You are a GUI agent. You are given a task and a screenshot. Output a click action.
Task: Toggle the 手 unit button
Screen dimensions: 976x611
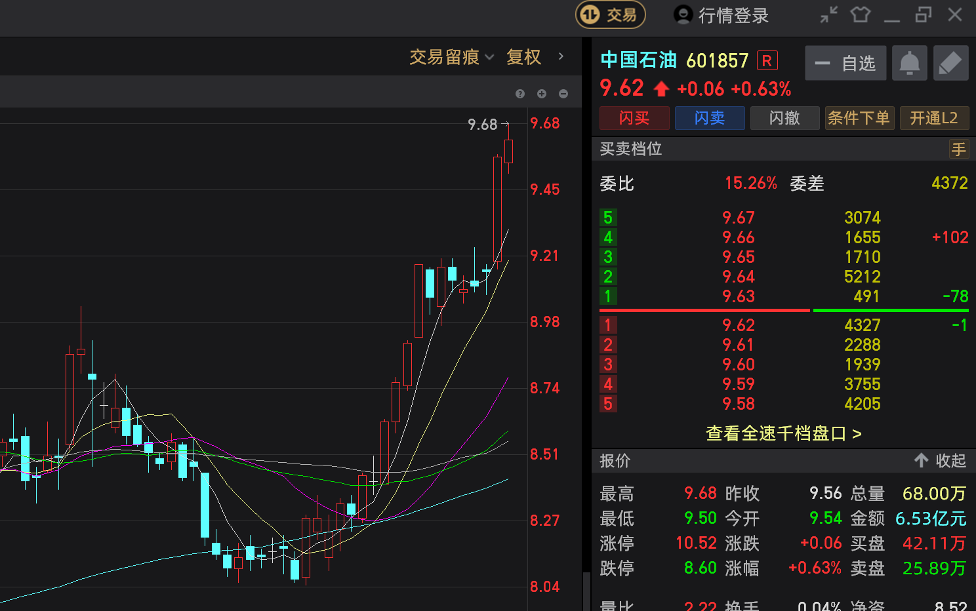(959, 149)
